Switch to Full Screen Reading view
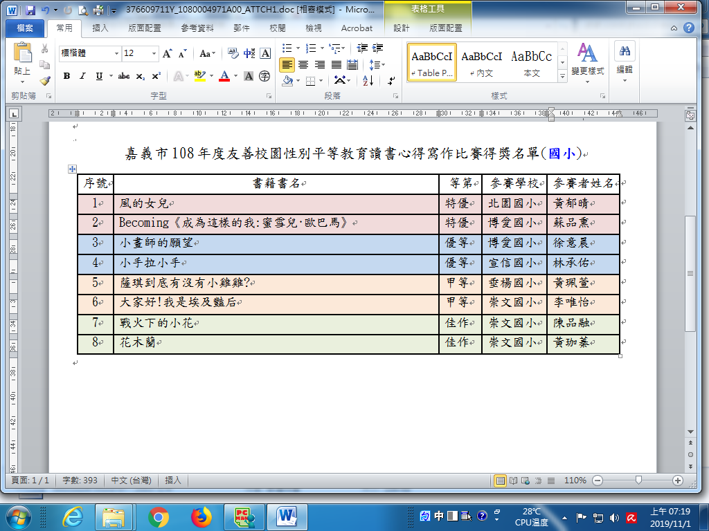The image size is (709, 531). (513, 481)
